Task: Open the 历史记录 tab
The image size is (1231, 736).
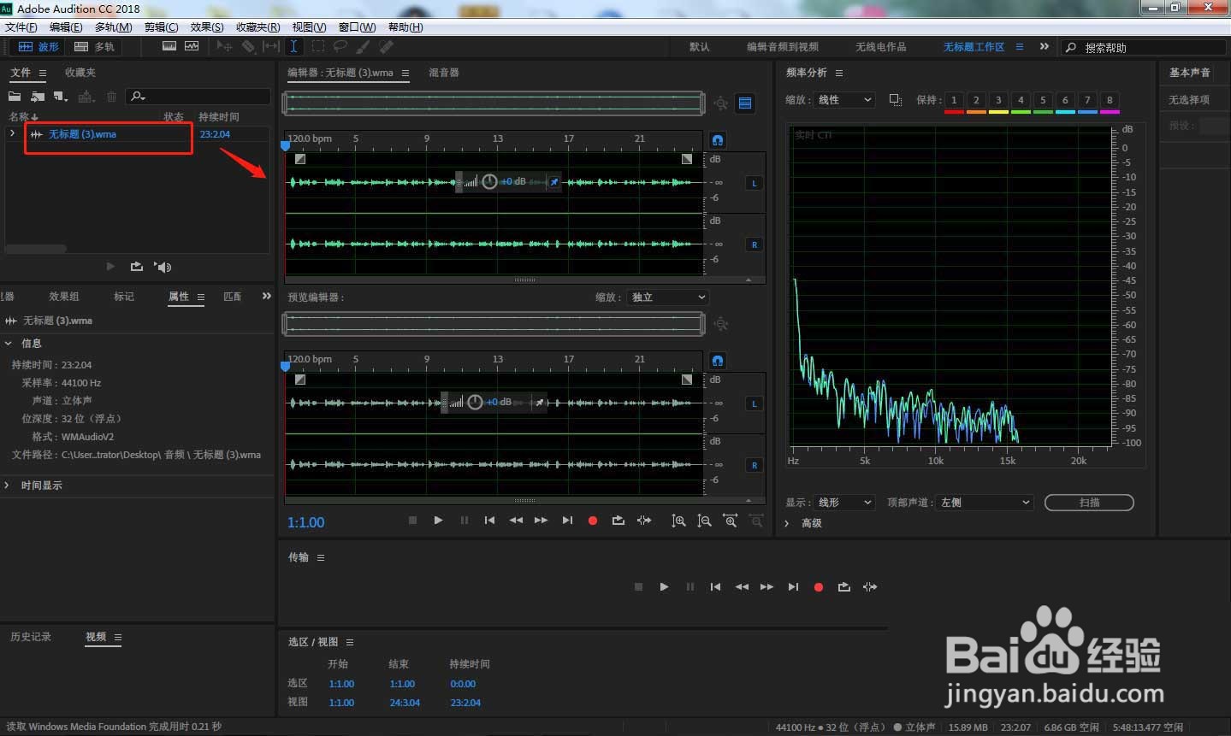Action: (31, 637)
